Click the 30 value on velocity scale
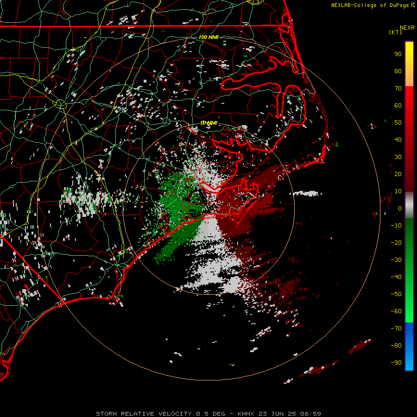417x417 pixels. coord(398,157)
